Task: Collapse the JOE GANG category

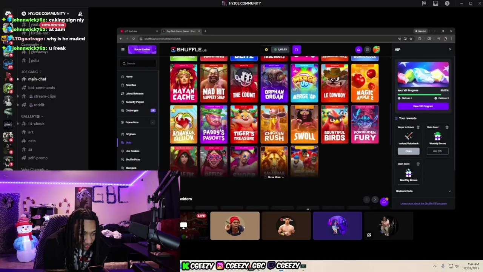Action: coord(31,72)
